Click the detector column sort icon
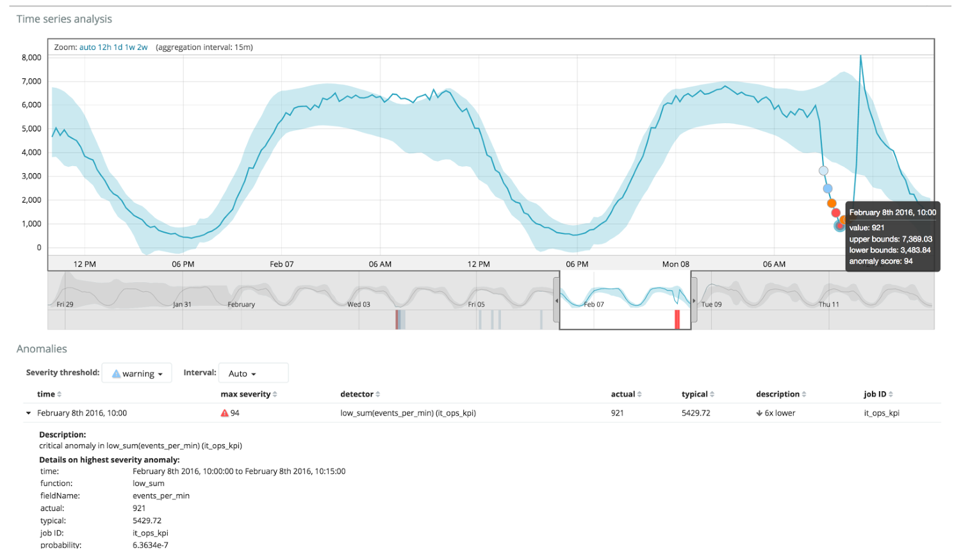The image size is (961, 554). (x=378, y=394)
